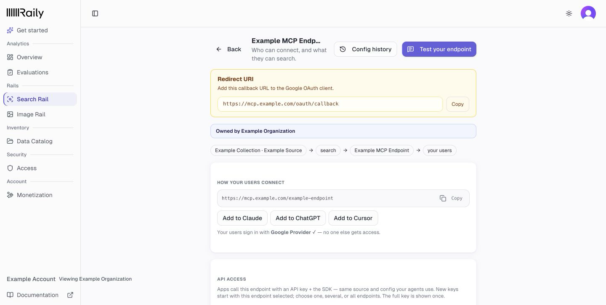Switch theme with the sun icon
This screenshot has height=305, width=606.
[x=569, y=13]
